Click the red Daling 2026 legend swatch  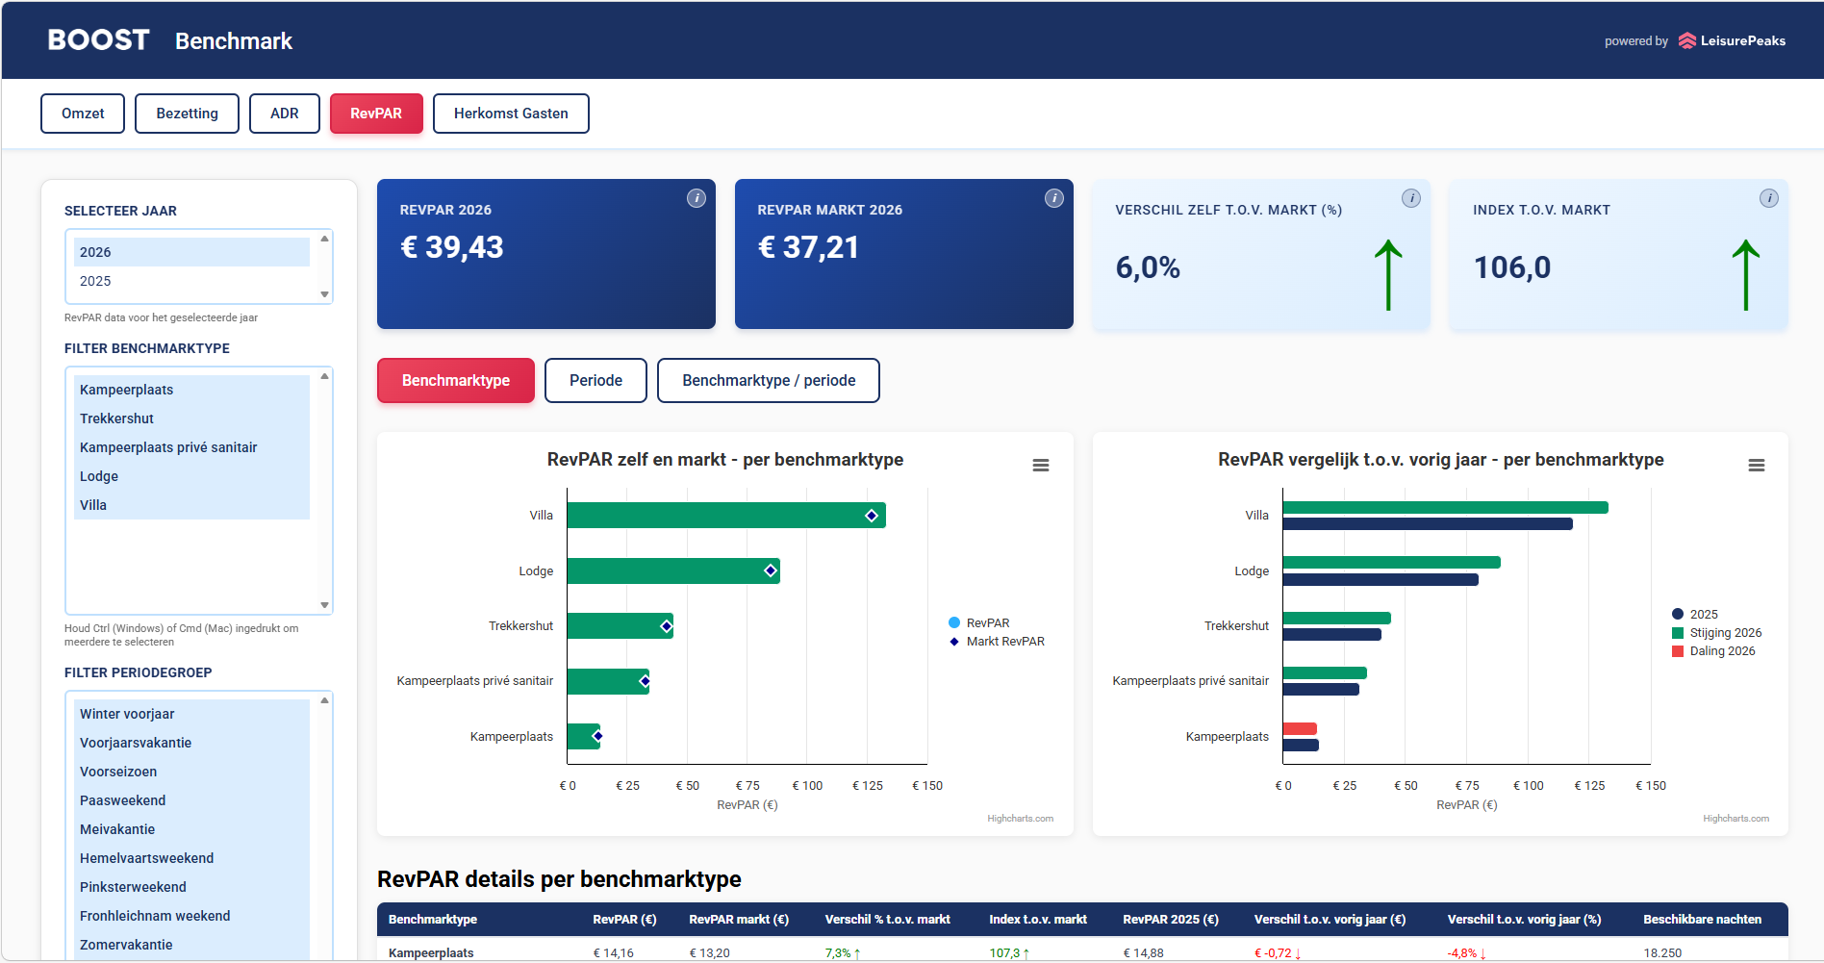1678,651
